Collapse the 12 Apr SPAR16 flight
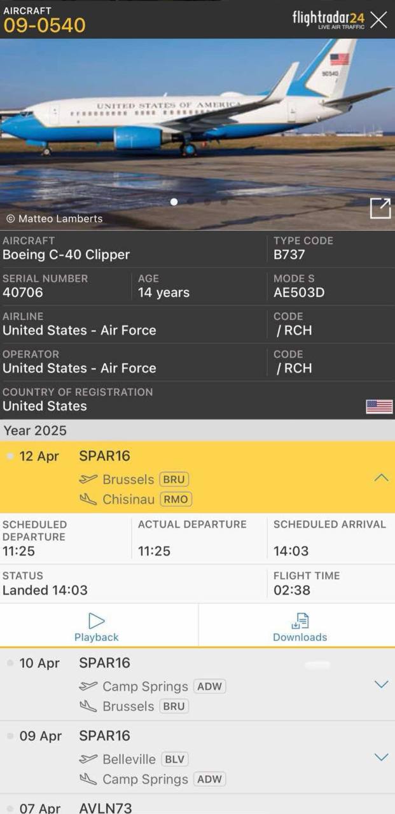This screenshot has height=814, width=395. point(381,478)
